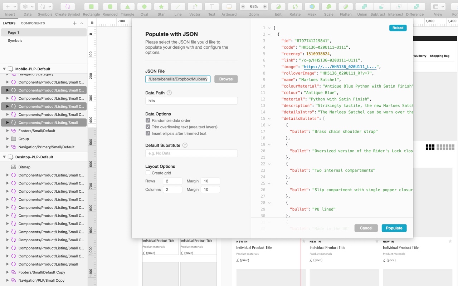Enable the Create grid option
The width and height of the screenshot is (458, 286).
click(148, 172)
